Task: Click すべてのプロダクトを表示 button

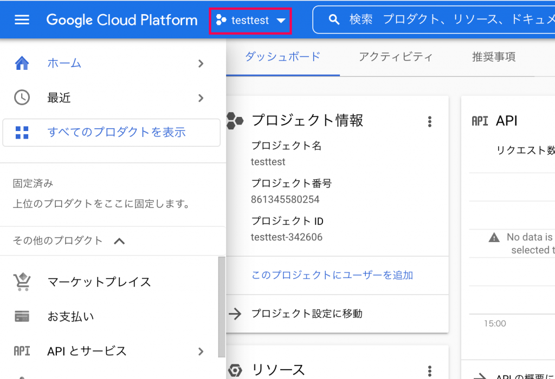Action: coord(111,133)
